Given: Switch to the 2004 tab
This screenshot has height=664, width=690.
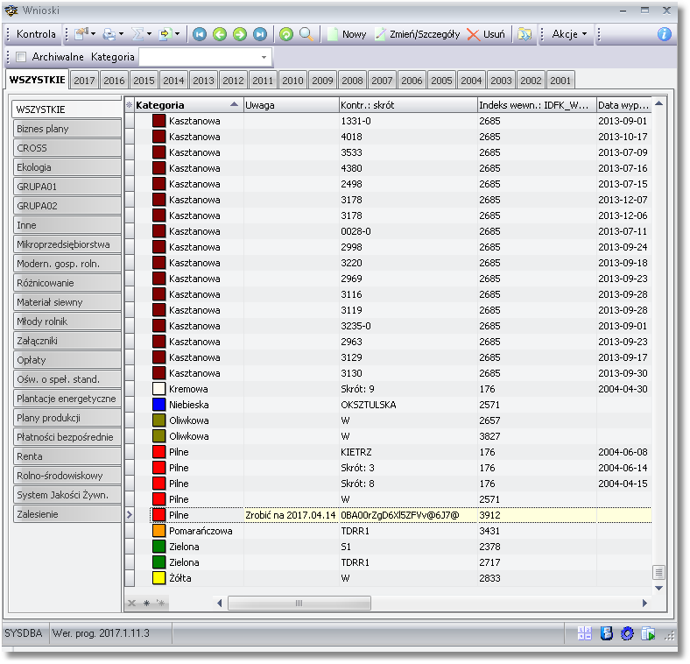Looking at the screenshot, I should tap(471, 81).
